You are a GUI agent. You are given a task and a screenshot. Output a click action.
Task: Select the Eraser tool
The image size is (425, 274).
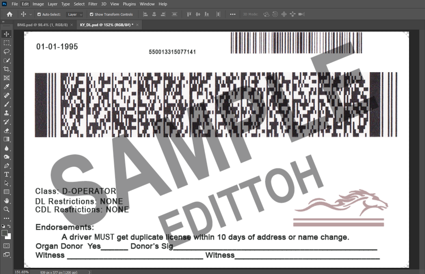coord(6,131)
